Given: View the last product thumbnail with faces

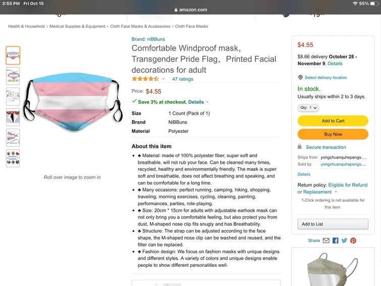Looking at the screenshot, I should 13,158.
